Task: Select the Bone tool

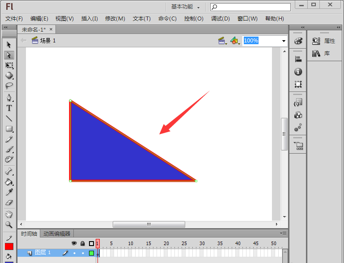Action: pos(9,171)
